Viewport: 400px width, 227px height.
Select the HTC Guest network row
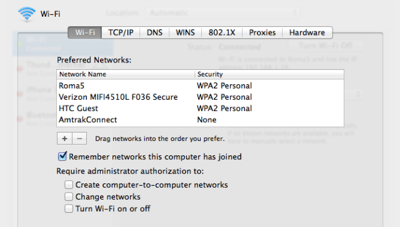[200, 109]
